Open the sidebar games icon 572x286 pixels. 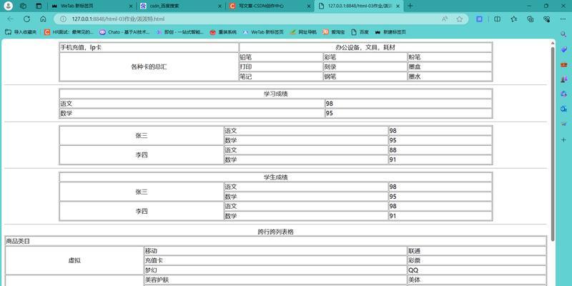563,79
